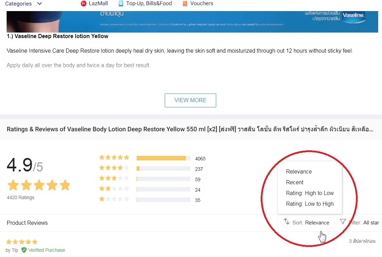Click the 5-star rating bar with 4065
Screen dimensions: 382x257
coord(163,158)
